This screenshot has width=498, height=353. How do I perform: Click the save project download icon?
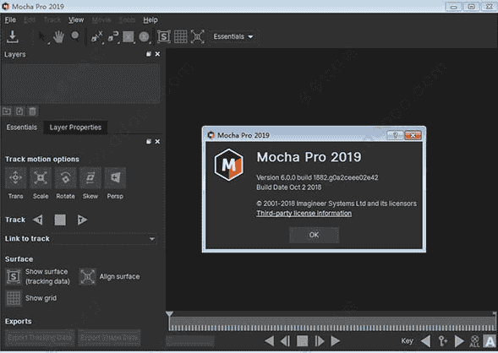[13, 36]
